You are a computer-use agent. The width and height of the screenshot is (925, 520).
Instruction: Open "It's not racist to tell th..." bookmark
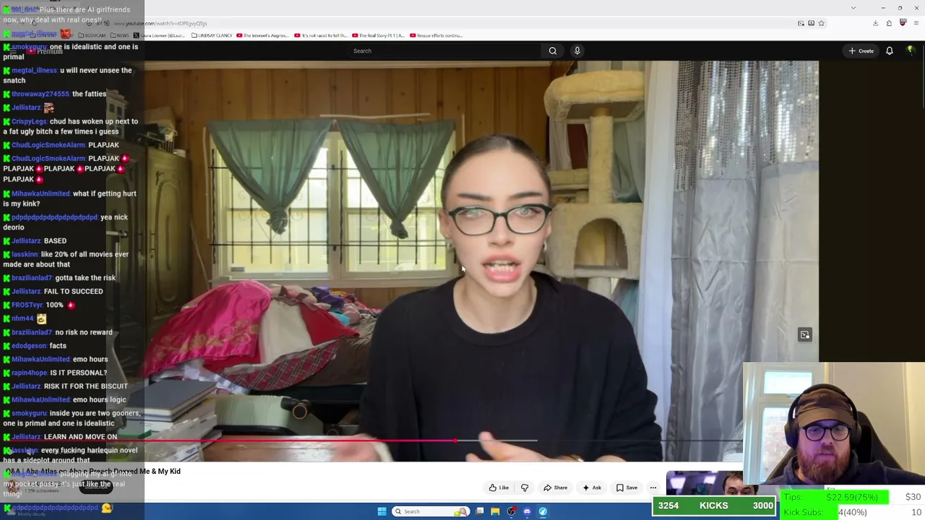(322, 35)
